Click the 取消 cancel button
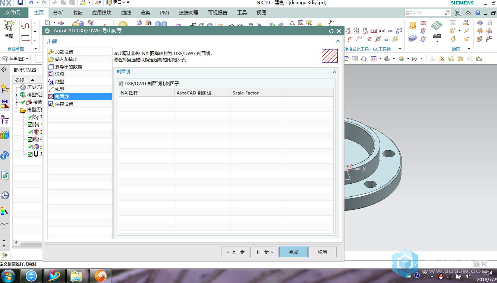Screen dimensions: 497x283 click(323, 252)
